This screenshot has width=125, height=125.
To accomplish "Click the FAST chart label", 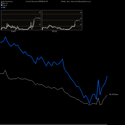I will click(13, 31).
